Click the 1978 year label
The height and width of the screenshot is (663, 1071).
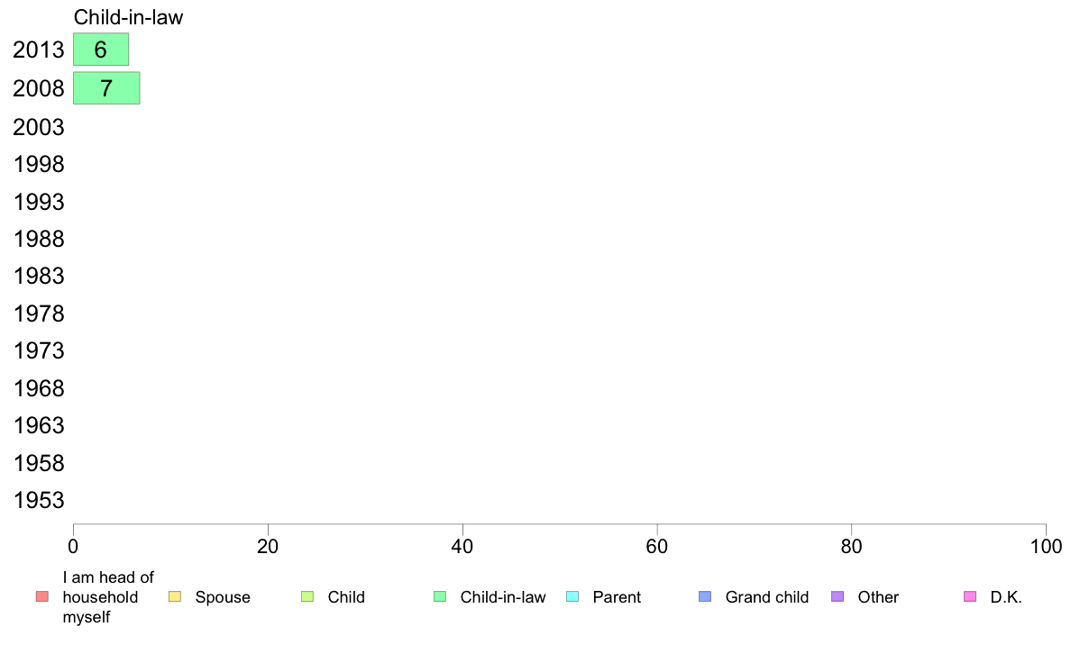[39, 314]
